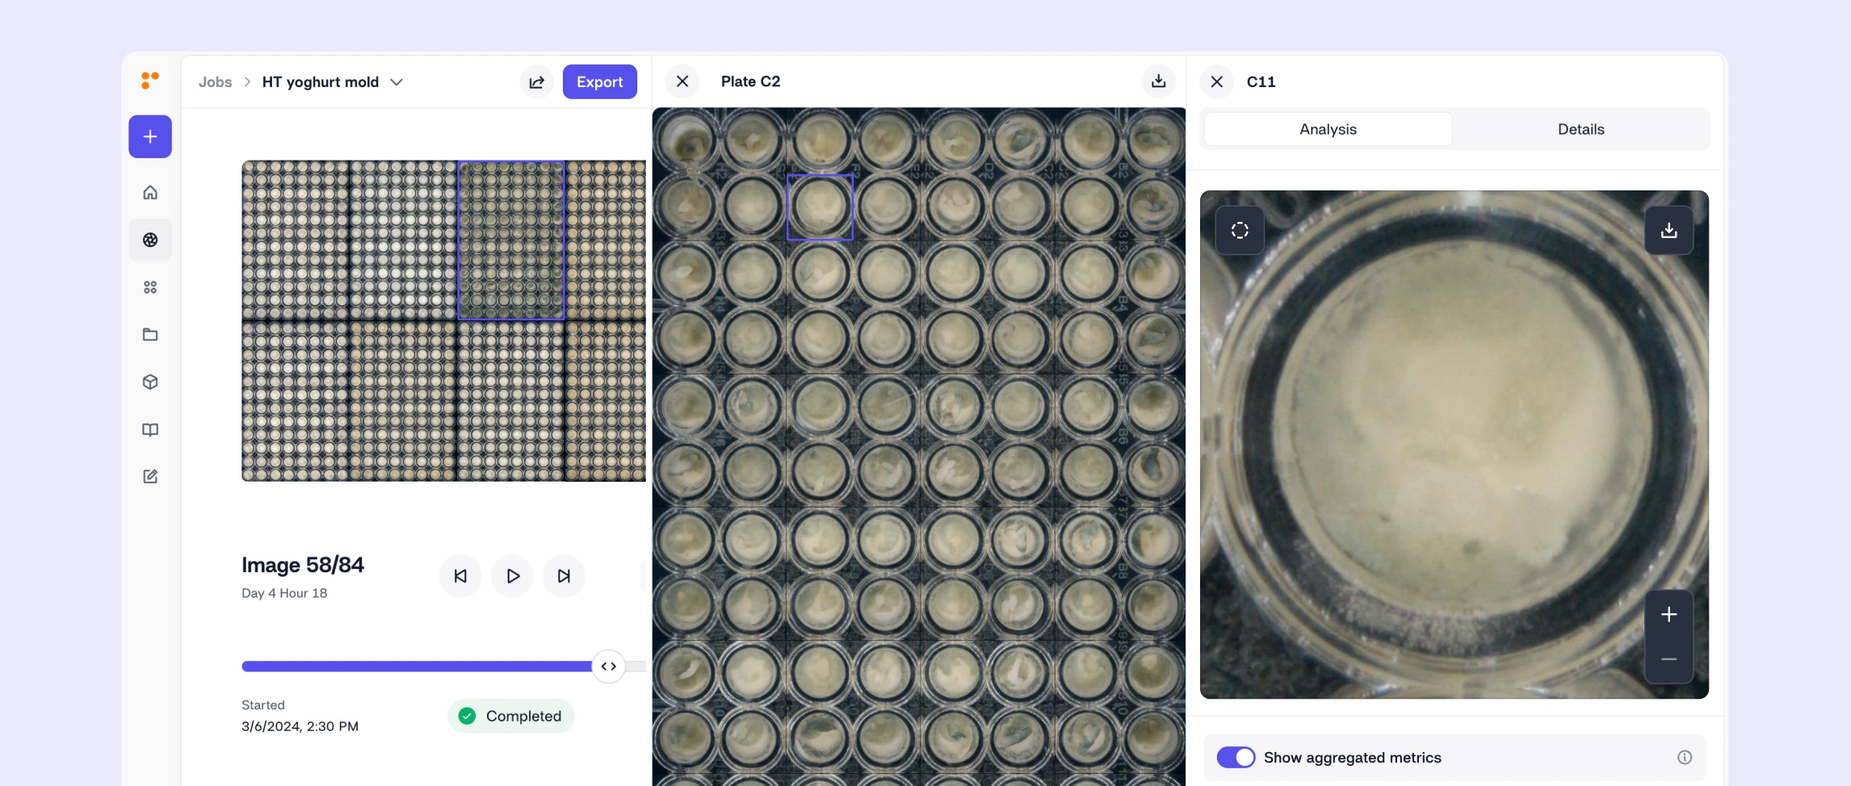Click the filled timeline progress bar
1851x786 pixels.
[x=417, y=667]
